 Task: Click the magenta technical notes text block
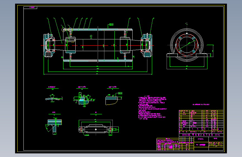[x=152, y=108]
